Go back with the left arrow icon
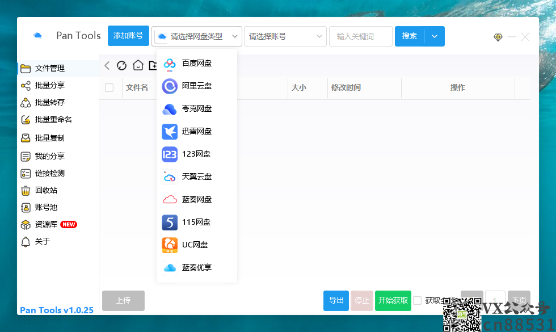Viewport: 556px width, 332px height. pyautogui.click(x=107, y=66)
